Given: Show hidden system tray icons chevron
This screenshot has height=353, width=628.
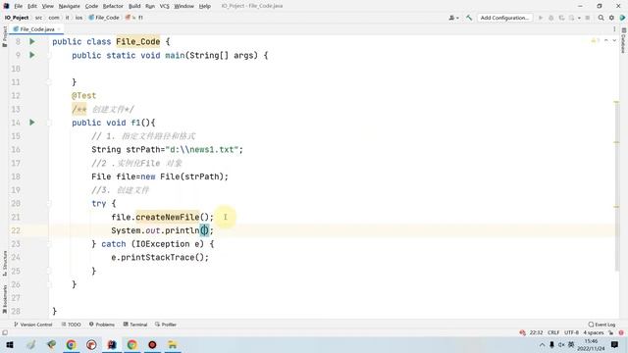Looking at the screenshot, I should 542,344.
